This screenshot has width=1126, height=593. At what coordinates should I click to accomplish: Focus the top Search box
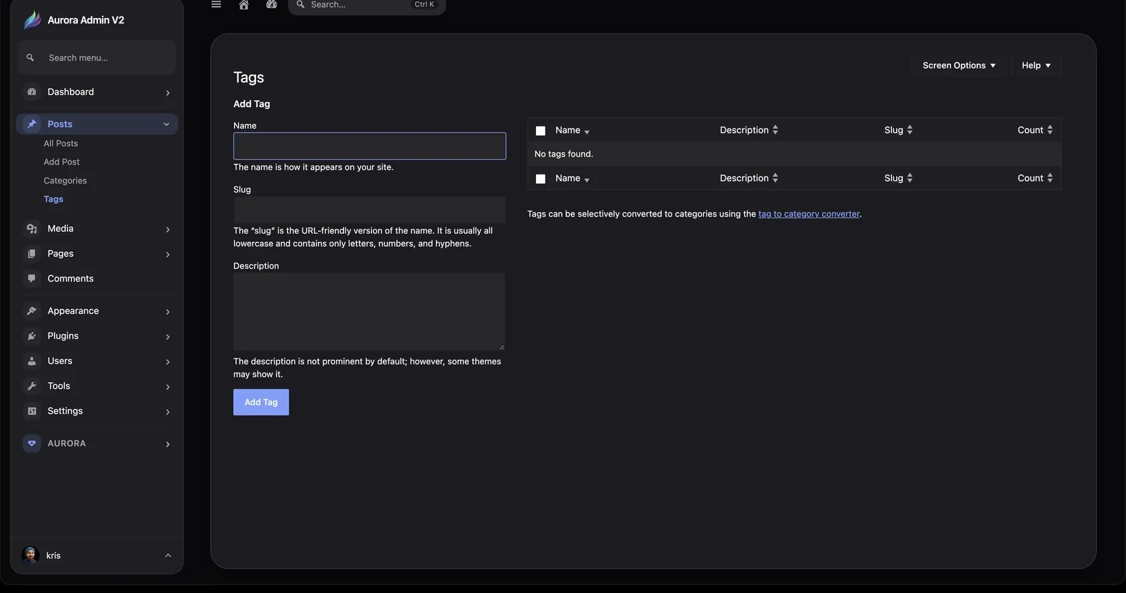367,5
